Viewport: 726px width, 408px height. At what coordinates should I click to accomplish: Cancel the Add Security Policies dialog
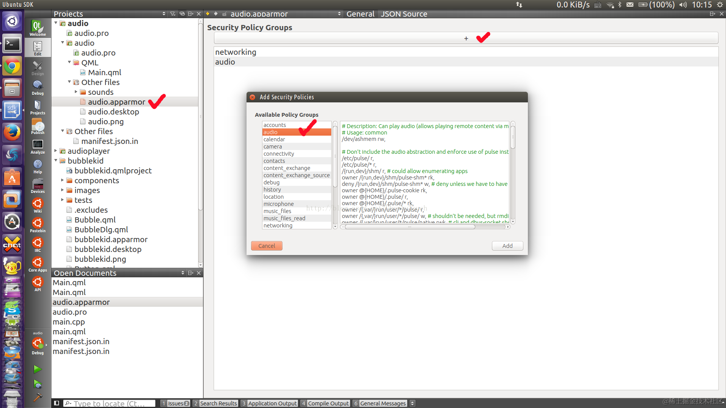click(x=267, y=246)
